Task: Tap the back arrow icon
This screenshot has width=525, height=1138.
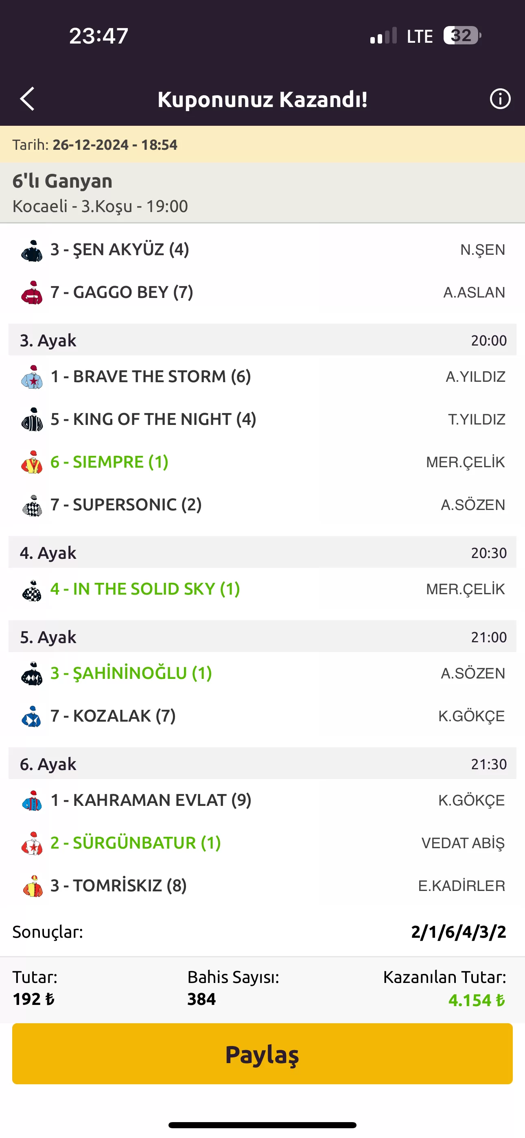Action: (x=27, y=98)
